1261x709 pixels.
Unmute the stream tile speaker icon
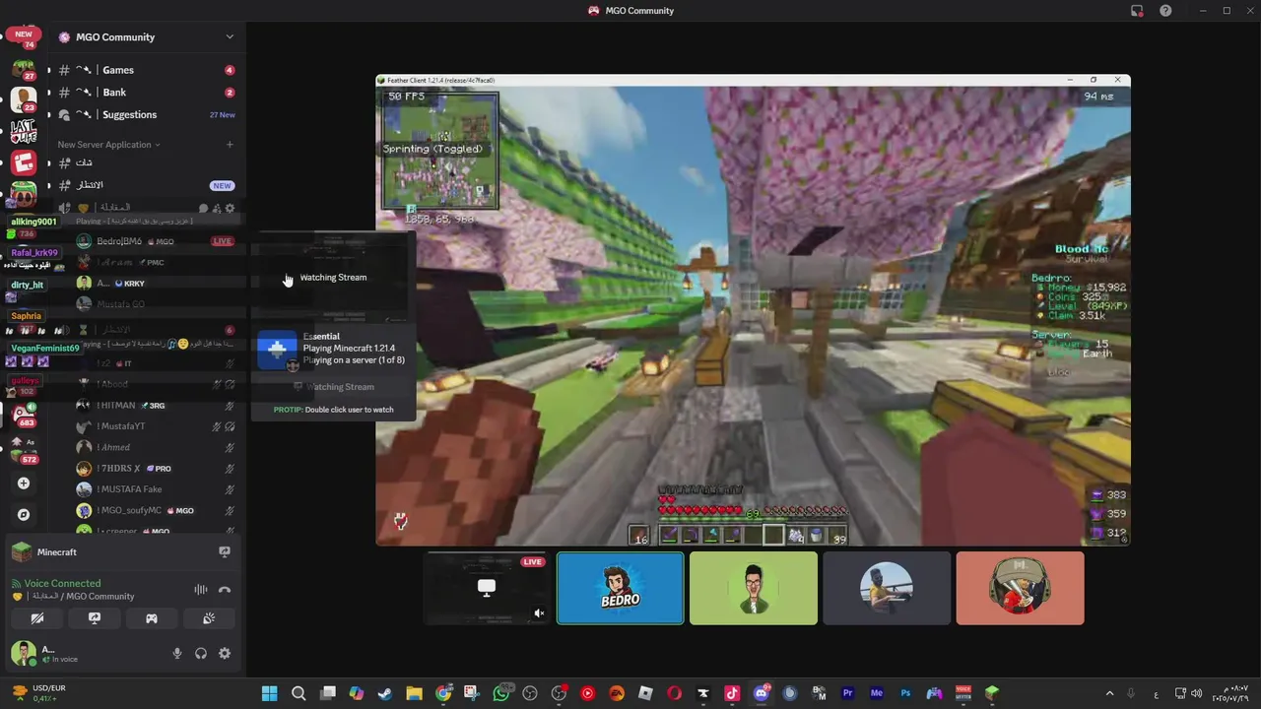point(539,612)
